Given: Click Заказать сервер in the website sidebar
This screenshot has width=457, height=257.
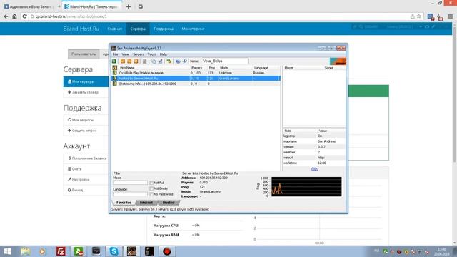Looking at the screenshot, I should point(86,92).
